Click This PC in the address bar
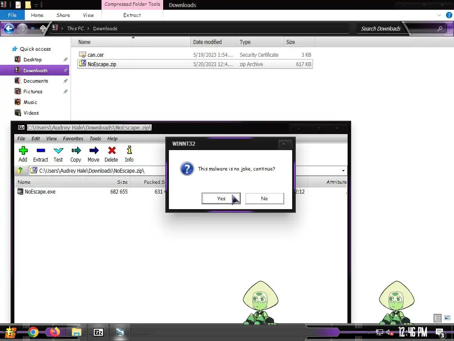This screenshot has width=454, height=341. (75, 28)
